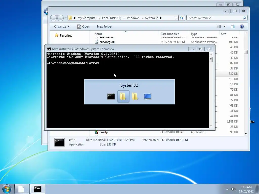Click Explorer scrollbar up arrow
This screenshot has height=194, width=259.
click(246, 33)
